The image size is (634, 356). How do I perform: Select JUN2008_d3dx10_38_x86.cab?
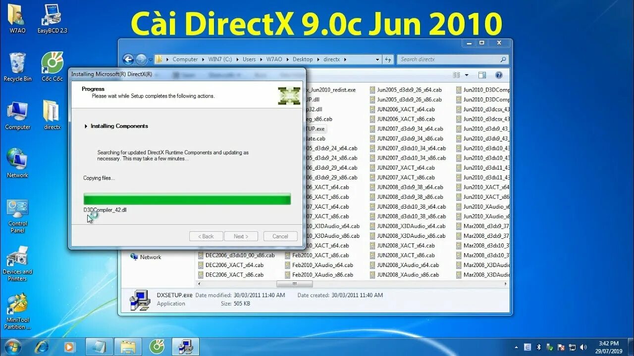tap(408, 217)
